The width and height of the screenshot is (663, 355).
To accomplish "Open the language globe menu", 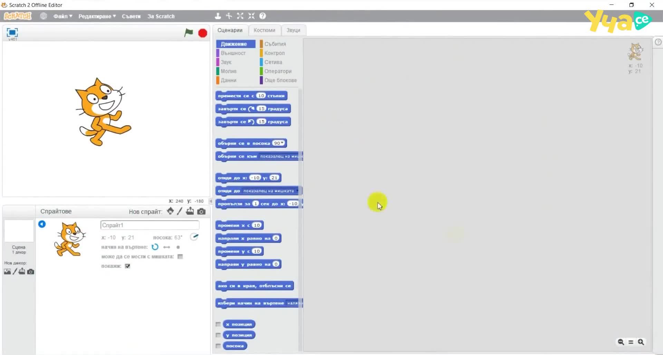I will coord(44,16).
